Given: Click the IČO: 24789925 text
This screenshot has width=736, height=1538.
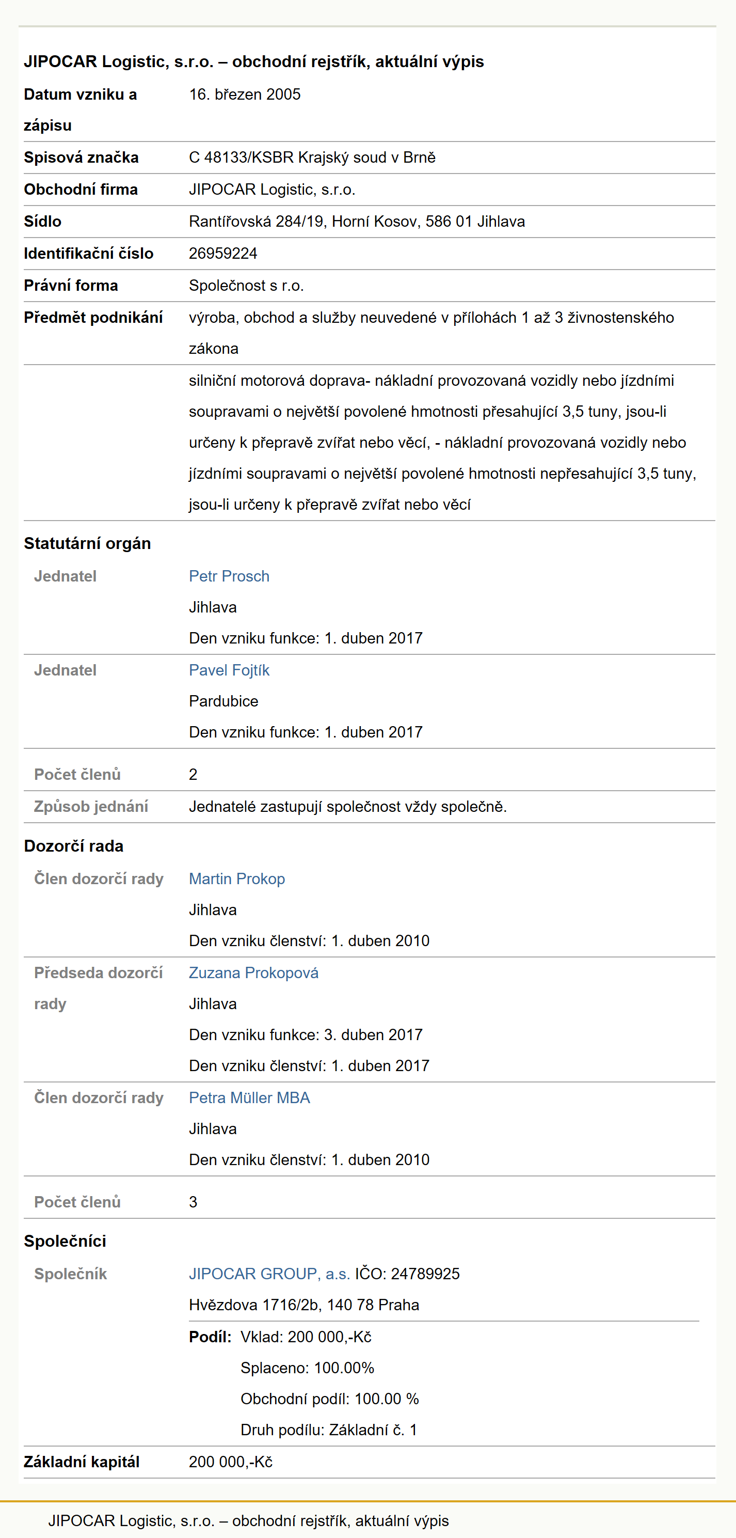Looking at the screenshot, I should (x=407, y=1274).
